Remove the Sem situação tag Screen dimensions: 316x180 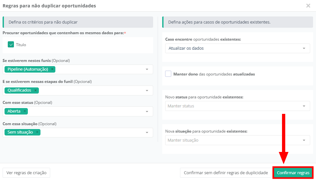[37, 132]
